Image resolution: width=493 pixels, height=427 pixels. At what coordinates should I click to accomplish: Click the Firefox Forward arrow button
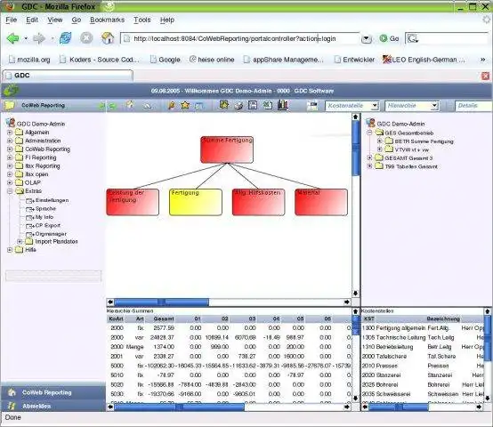(39, 38)
